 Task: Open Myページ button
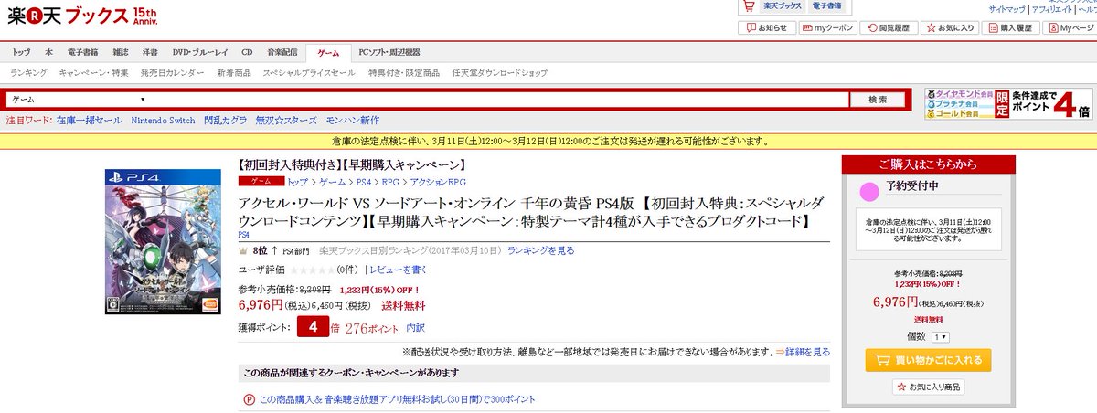coord(1070,28)
